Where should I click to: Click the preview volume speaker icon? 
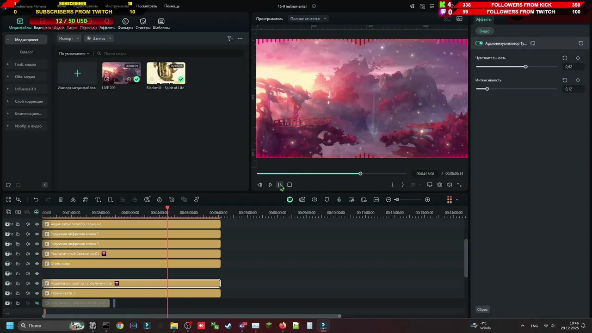point(449,185)
